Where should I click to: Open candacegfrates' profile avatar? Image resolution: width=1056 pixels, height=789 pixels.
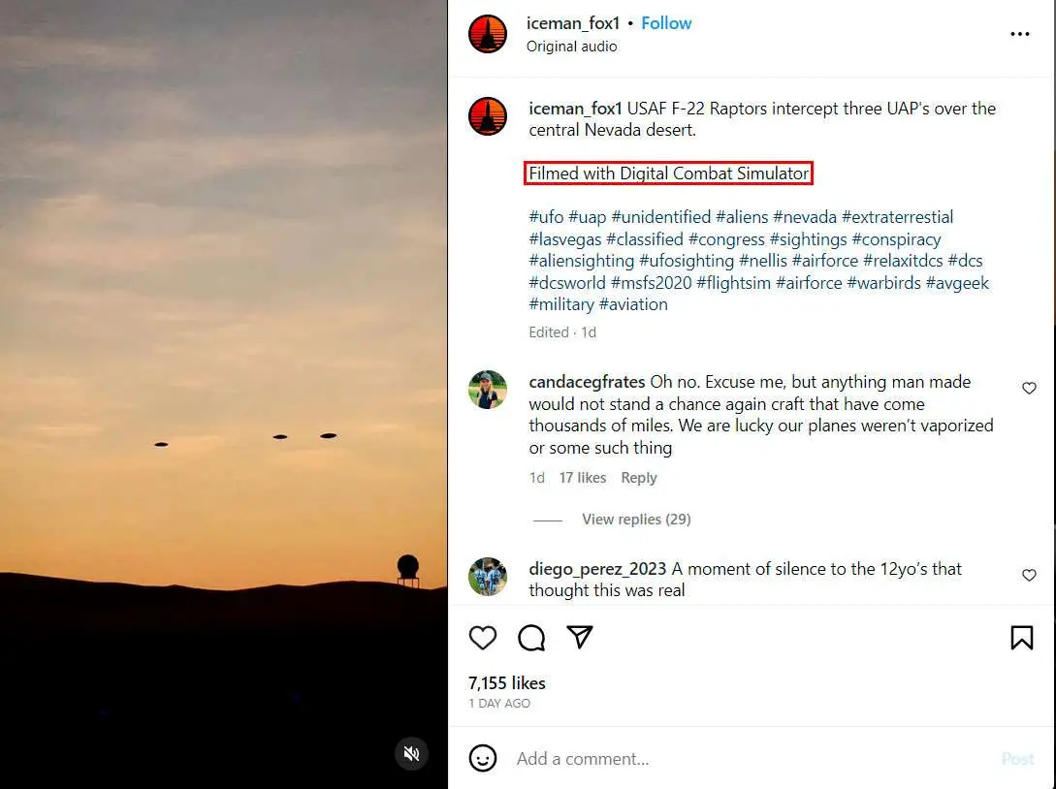click(x=488, y=390)
